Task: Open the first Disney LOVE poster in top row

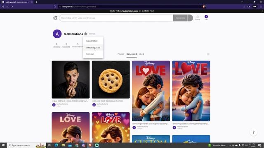Action: [x=151, y=91]
